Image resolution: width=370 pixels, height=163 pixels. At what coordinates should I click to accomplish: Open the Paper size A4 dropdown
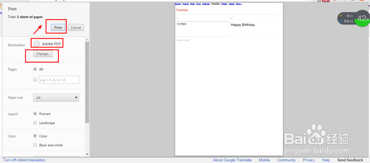[x=56, y=97]
